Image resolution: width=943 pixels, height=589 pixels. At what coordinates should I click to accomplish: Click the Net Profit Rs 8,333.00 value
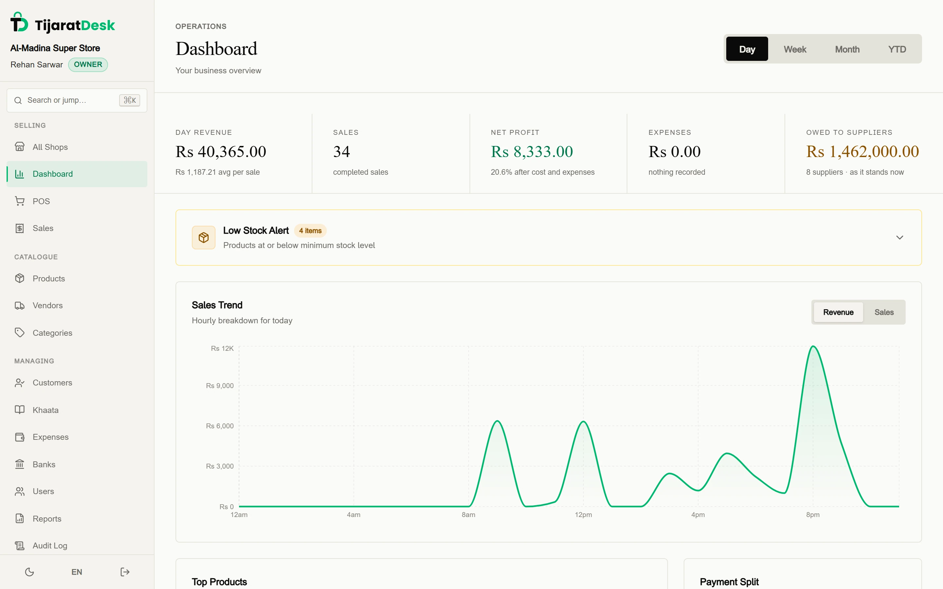531,152
